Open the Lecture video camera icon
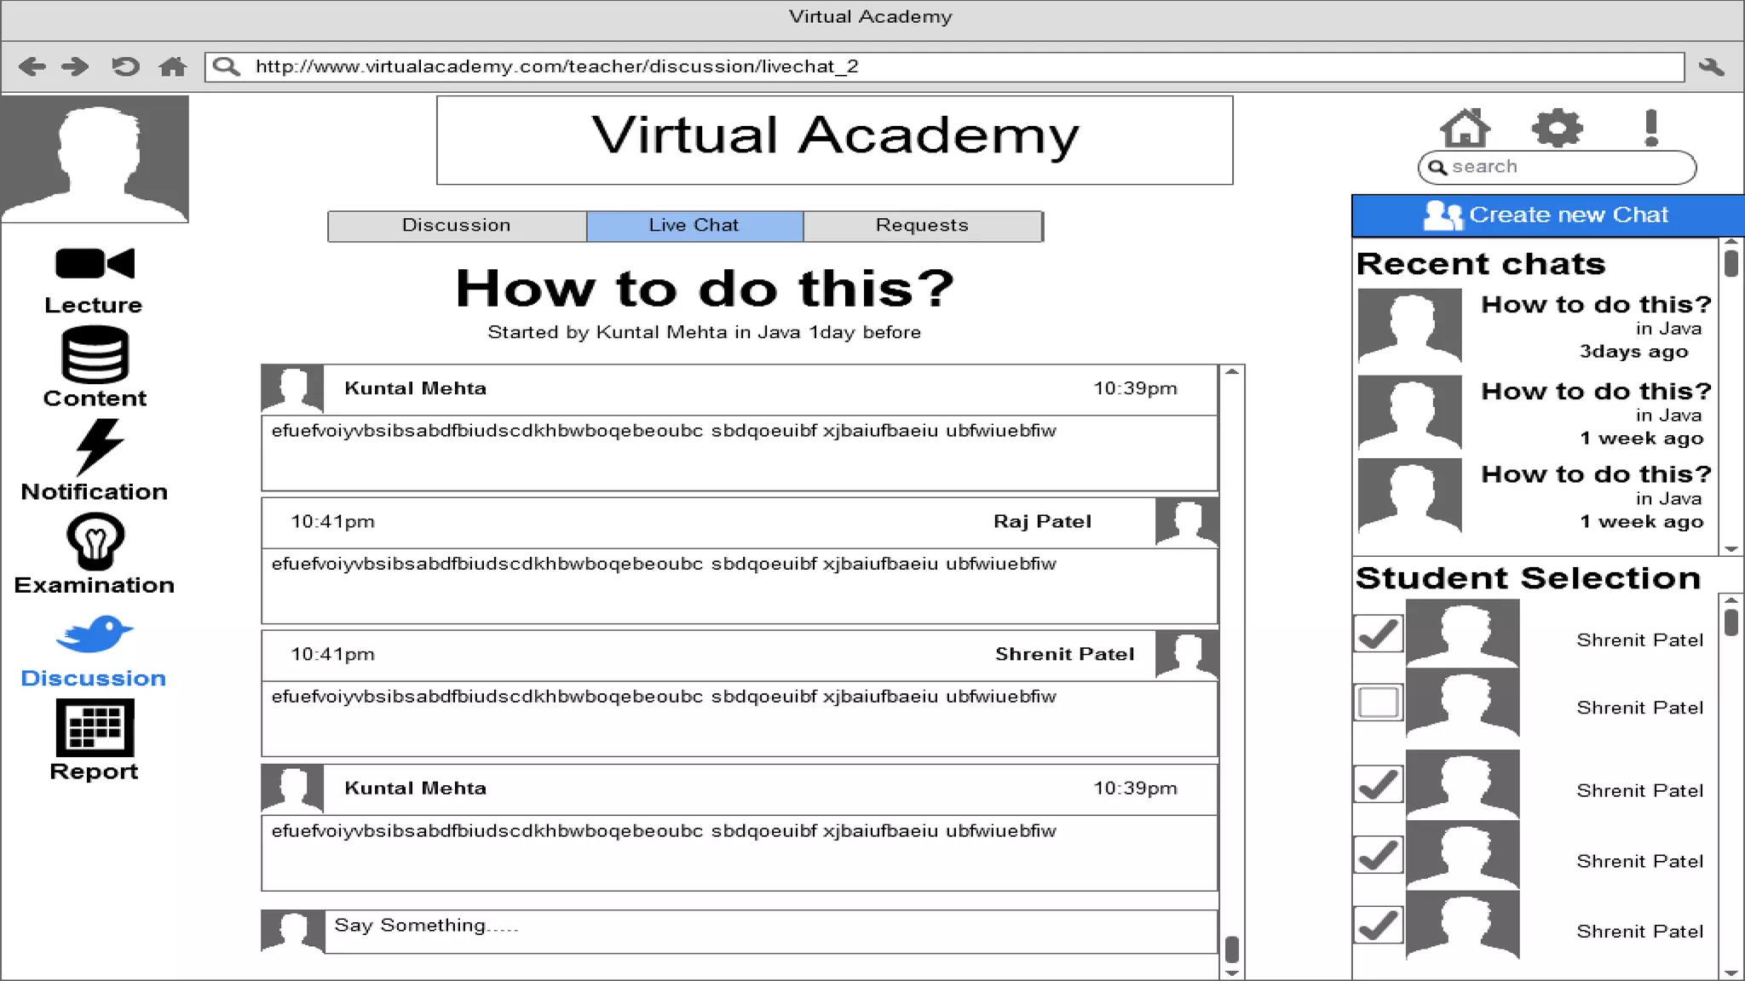The image size is (1745, 981). point(95,264)
